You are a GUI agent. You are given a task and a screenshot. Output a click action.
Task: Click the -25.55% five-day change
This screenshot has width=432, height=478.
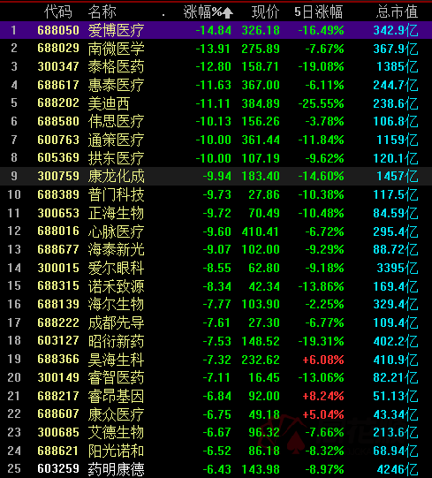pos(321,103)
